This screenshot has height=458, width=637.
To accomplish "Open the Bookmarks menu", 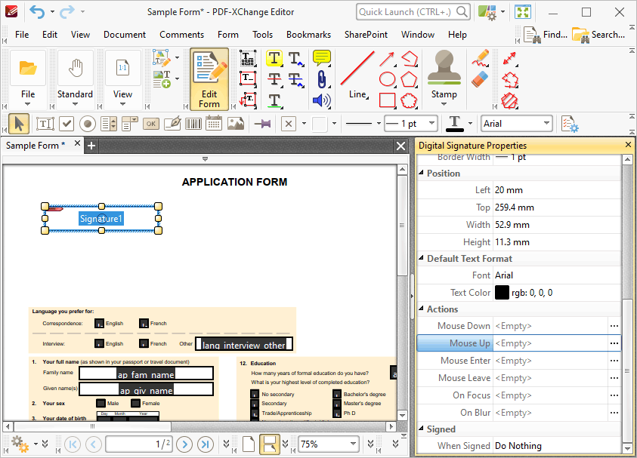I will [309, 35].
